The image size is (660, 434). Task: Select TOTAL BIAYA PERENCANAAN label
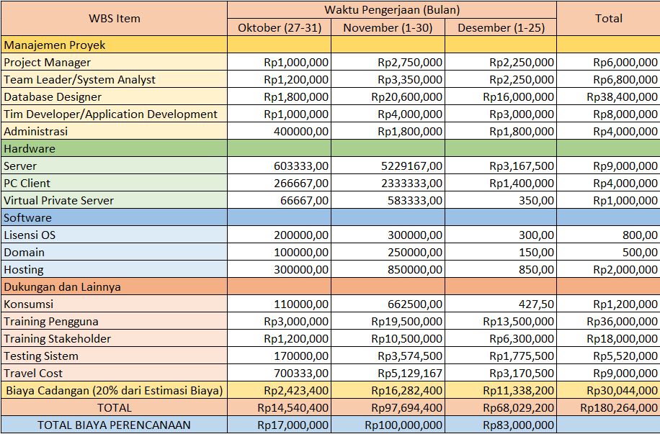pos(114,424)
